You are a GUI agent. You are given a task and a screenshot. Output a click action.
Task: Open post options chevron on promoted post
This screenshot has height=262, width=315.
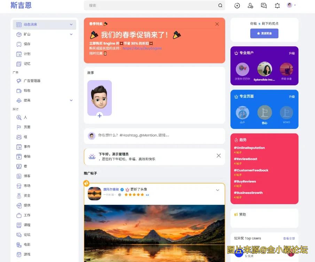tap(218, 190)
